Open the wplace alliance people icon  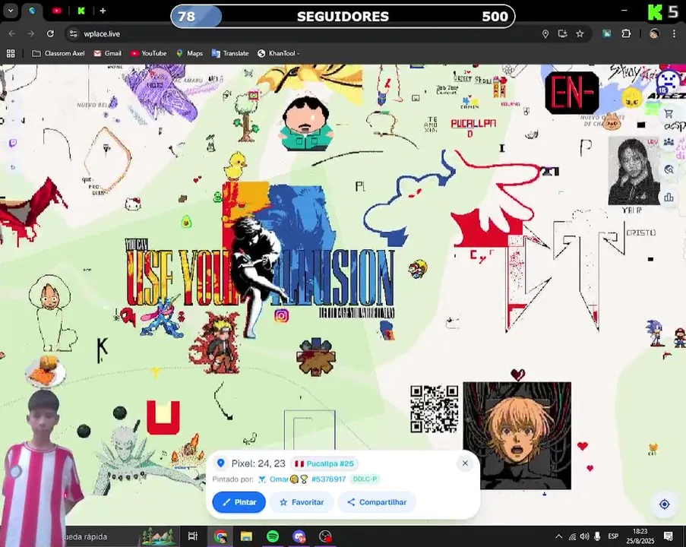click(x=669, y=142)
